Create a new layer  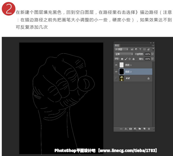[x=144, y=129]
